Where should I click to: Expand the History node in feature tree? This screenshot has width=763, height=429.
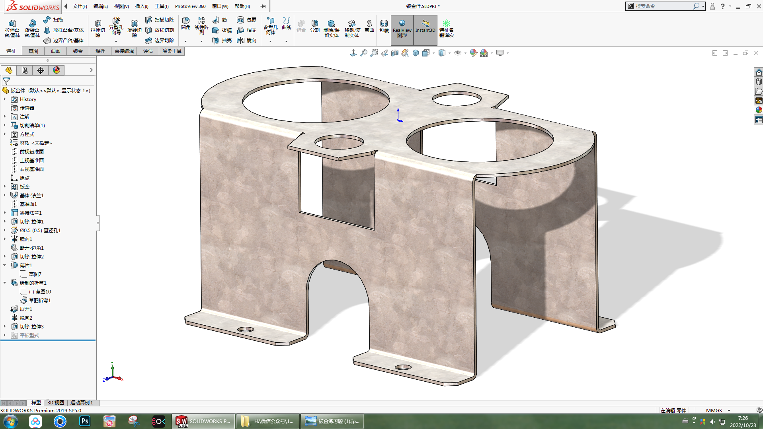5,99
